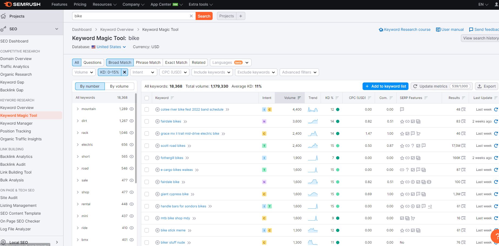Open the Keyword Research course link
Screen dimensions: 499x246
[405, 29]
